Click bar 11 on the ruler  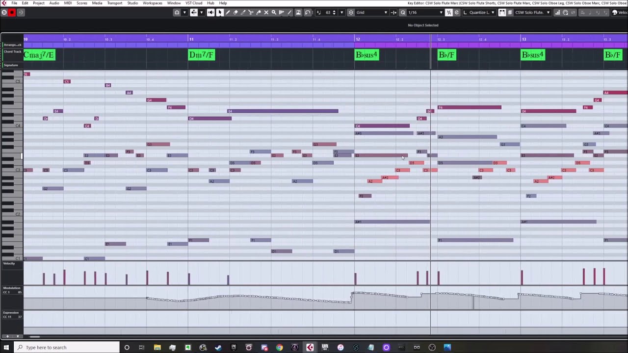pyautogui.click(x=191, y=39)
